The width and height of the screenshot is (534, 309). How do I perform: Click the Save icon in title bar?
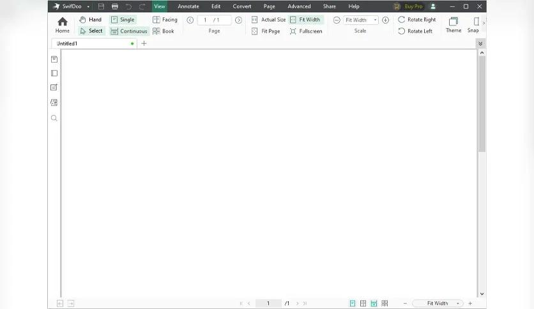101,6
